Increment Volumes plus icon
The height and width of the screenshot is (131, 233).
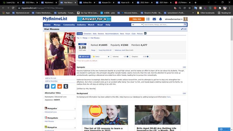[x=128, y=56]
